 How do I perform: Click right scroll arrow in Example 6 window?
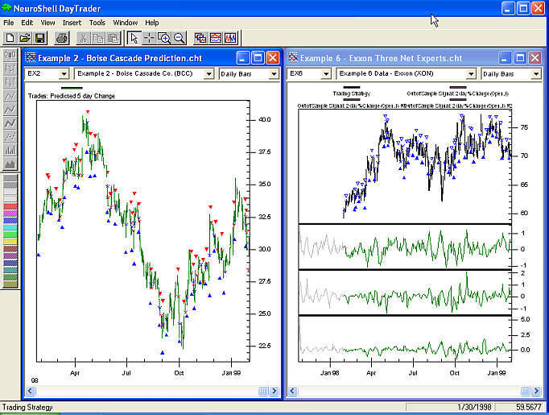point(536,391)
